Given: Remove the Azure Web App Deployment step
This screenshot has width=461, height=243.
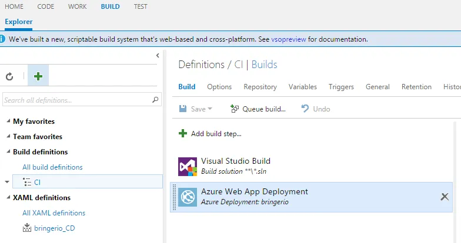Looking at the screenshot, I should coord(445,197).
